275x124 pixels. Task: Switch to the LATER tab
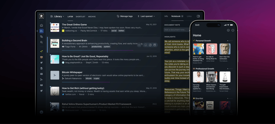pos(70,17)
